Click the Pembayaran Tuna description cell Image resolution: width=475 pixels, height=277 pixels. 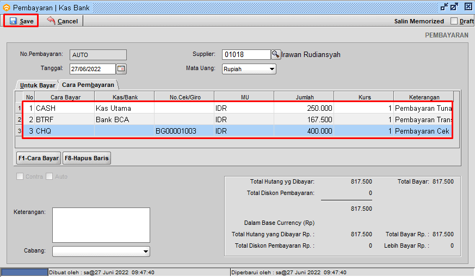coord(423,108)
